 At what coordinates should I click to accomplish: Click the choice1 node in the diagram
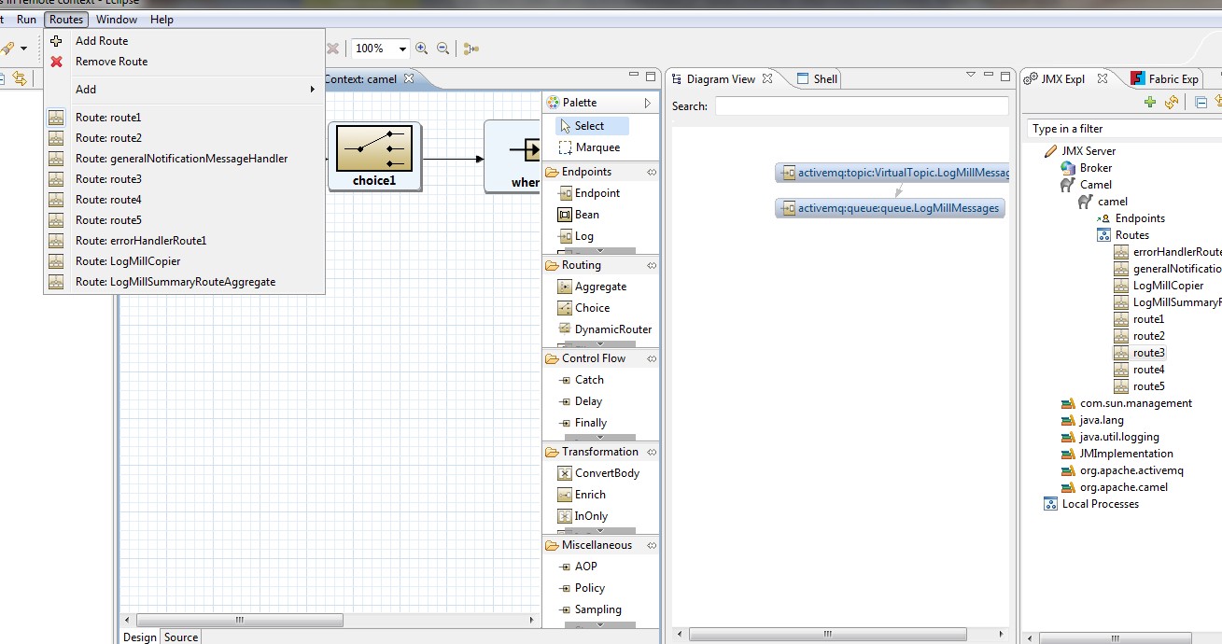[x=374, y=157]
